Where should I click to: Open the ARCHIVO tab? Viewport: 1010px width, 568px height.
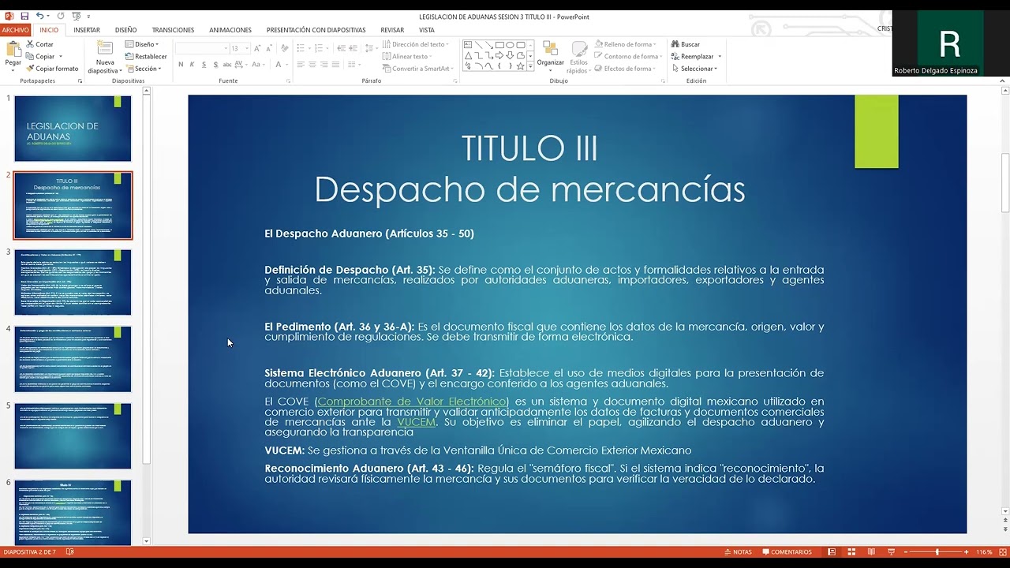tap(16, 30)
